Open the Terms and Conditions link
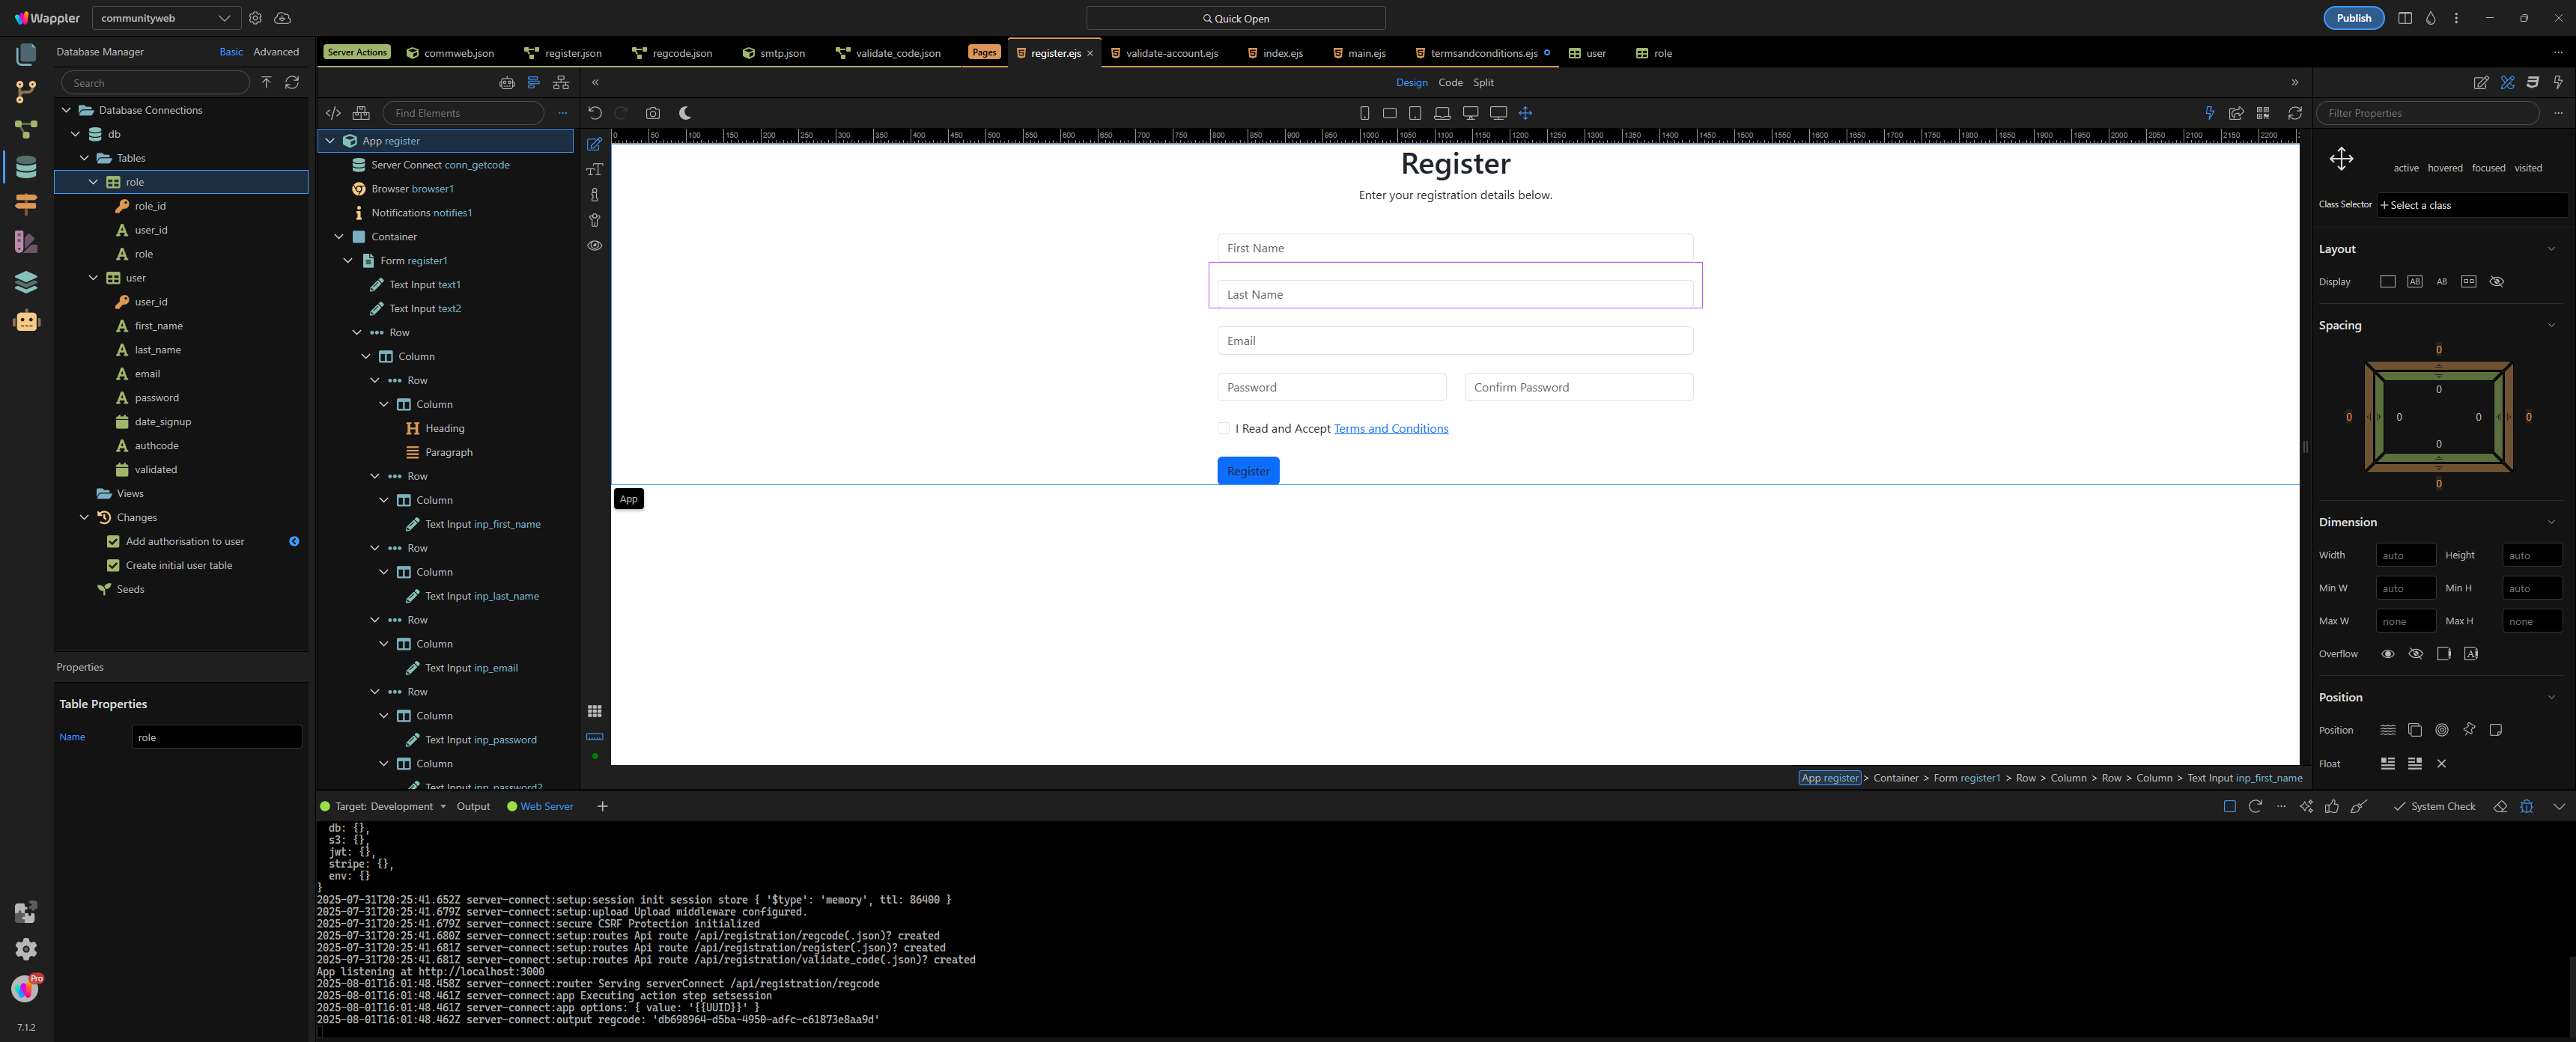 point(1391,429)
